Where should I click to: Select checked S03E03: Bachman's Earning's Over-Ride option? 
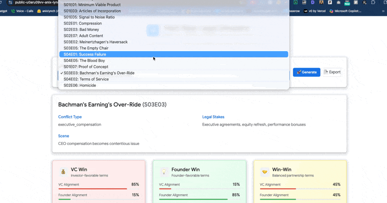(99, 73)
